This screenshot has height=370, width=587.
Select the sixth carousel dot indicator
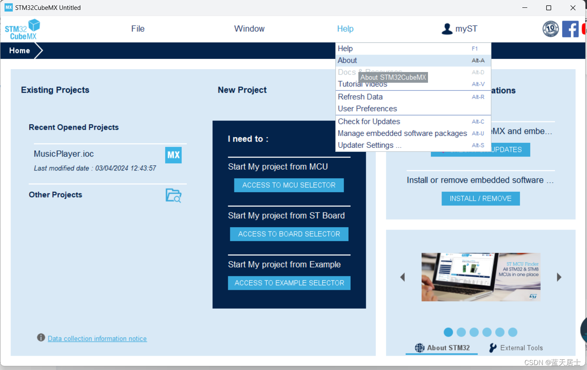(512, 332)
